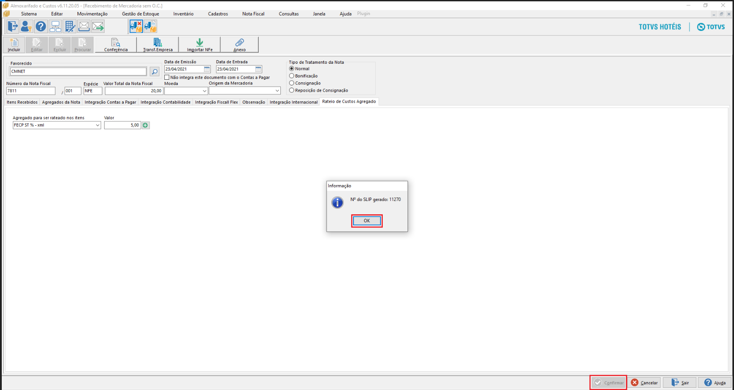
Task: Click the Excluir toolbar button
Action: (x=60, y=45)
